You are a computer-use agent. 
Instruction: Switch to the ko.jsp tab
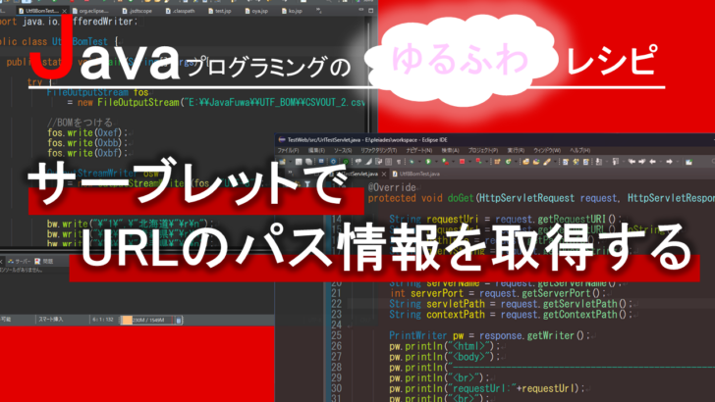pos(292,11)
